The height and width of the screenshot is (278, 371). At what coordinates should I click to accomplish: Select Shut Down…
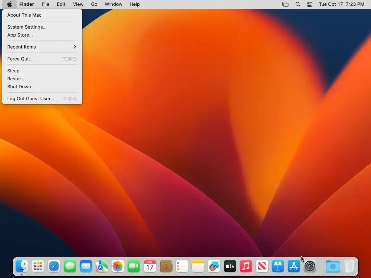click(42, 87)
